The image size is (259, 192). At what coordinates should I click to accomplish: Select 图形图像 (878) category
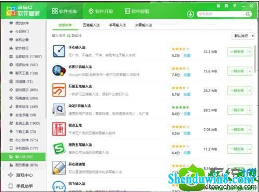click(23, 165)
